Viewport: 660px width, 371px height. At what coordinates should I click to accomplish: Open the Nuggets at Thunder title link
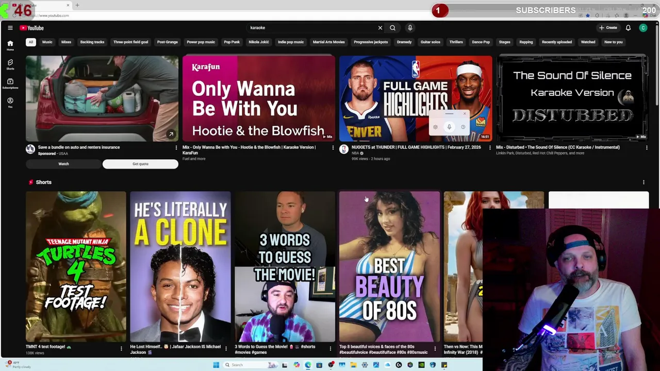pos(416,147)
